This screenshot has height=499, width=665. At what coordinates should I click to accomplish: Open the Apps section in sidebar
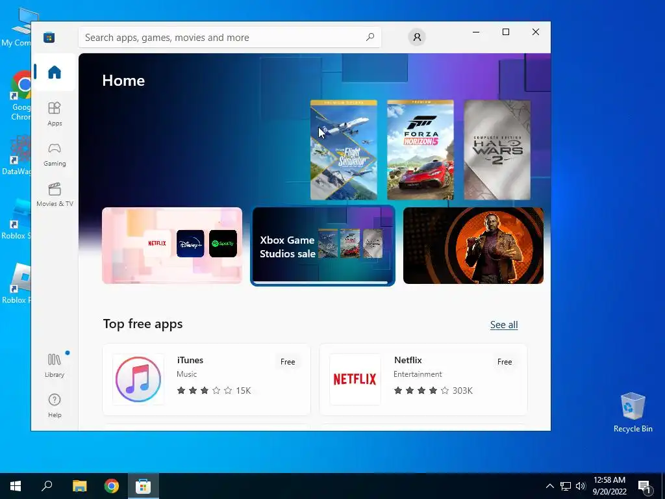point(55,114)
